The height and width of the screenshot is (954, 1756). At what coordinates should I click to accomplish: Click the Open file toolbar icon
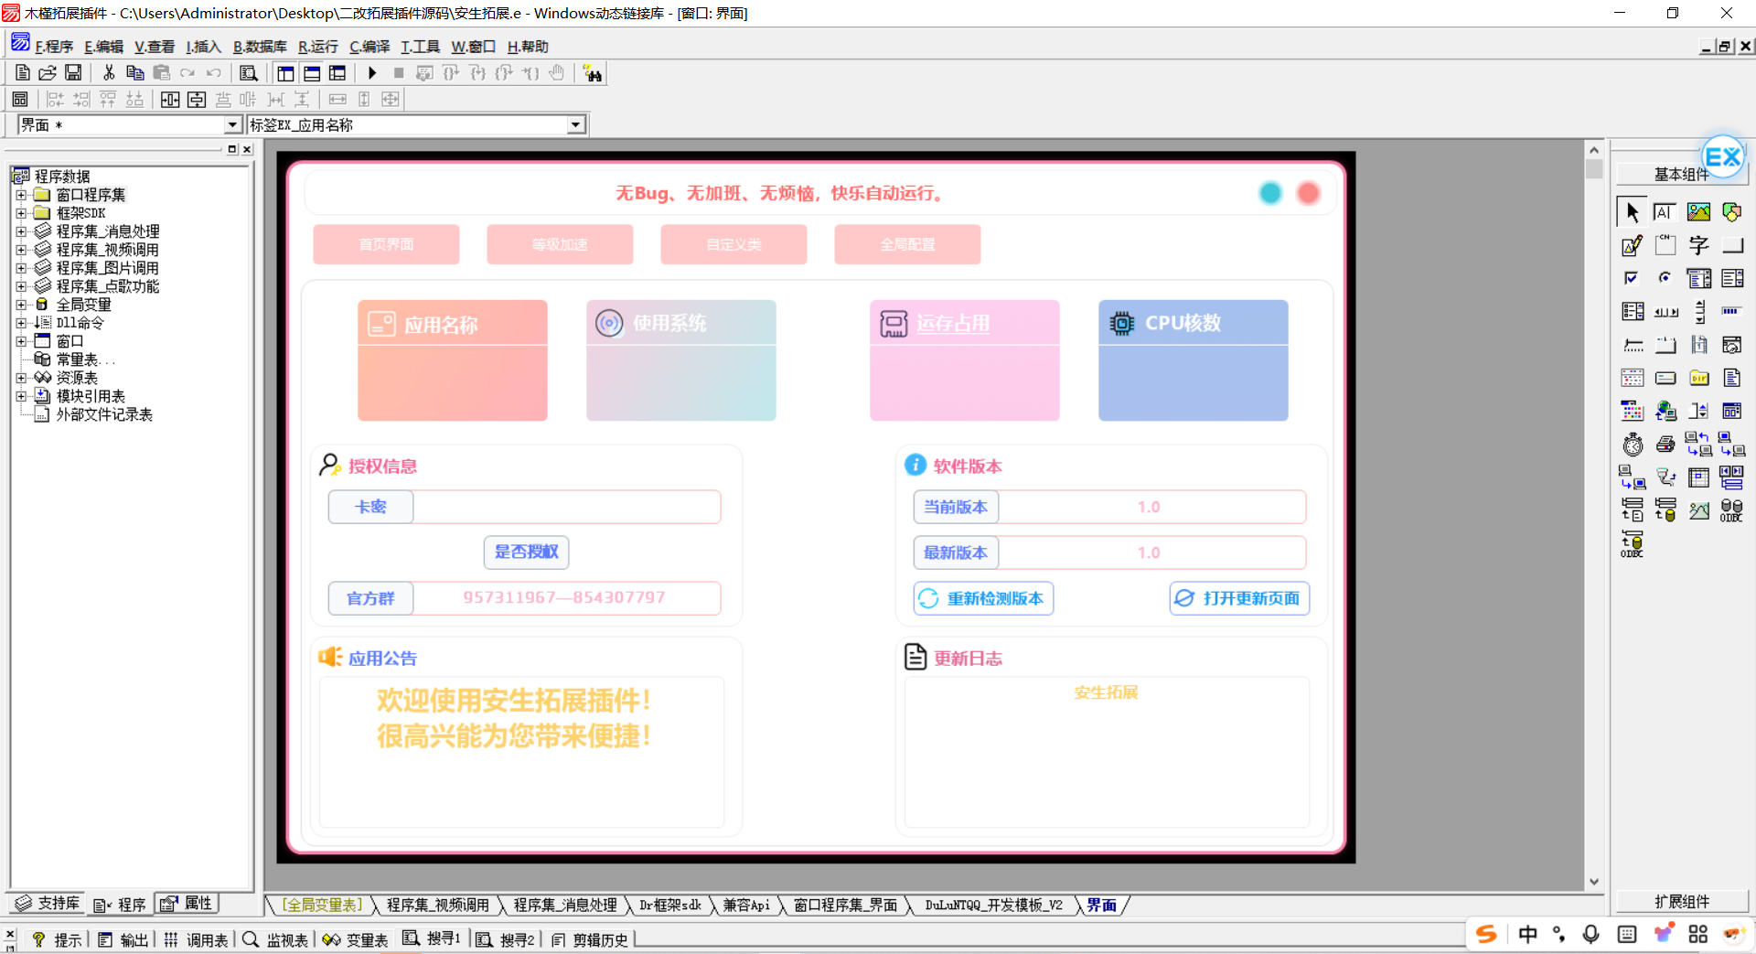click(x=48, y=73)
